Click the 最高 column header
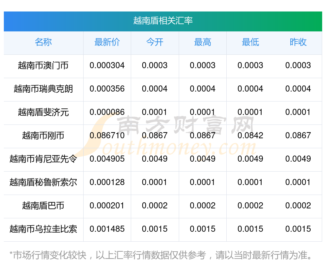Screen dimensions: 326x267 tap(203, 42)
